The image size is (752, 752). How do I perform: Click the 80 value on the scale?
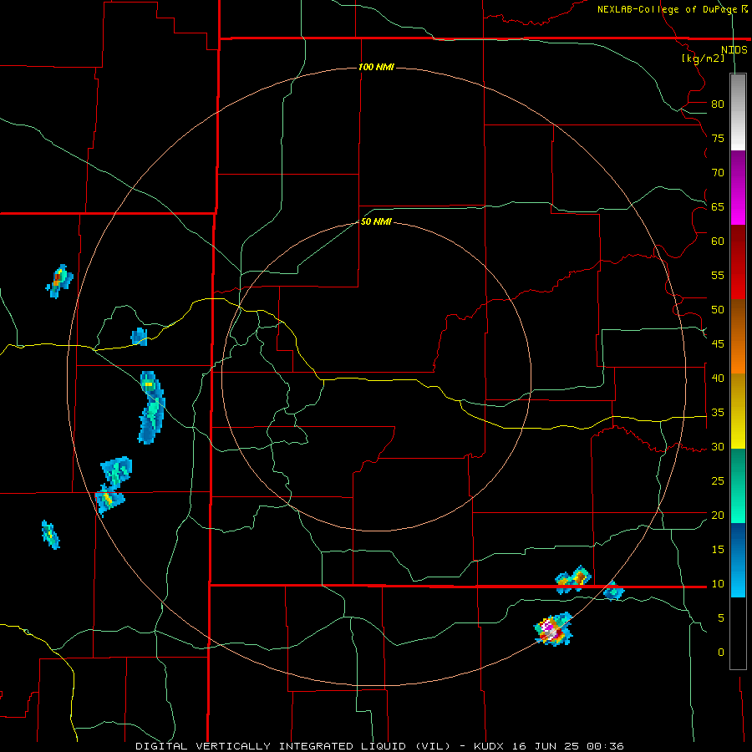pos(718,104)
